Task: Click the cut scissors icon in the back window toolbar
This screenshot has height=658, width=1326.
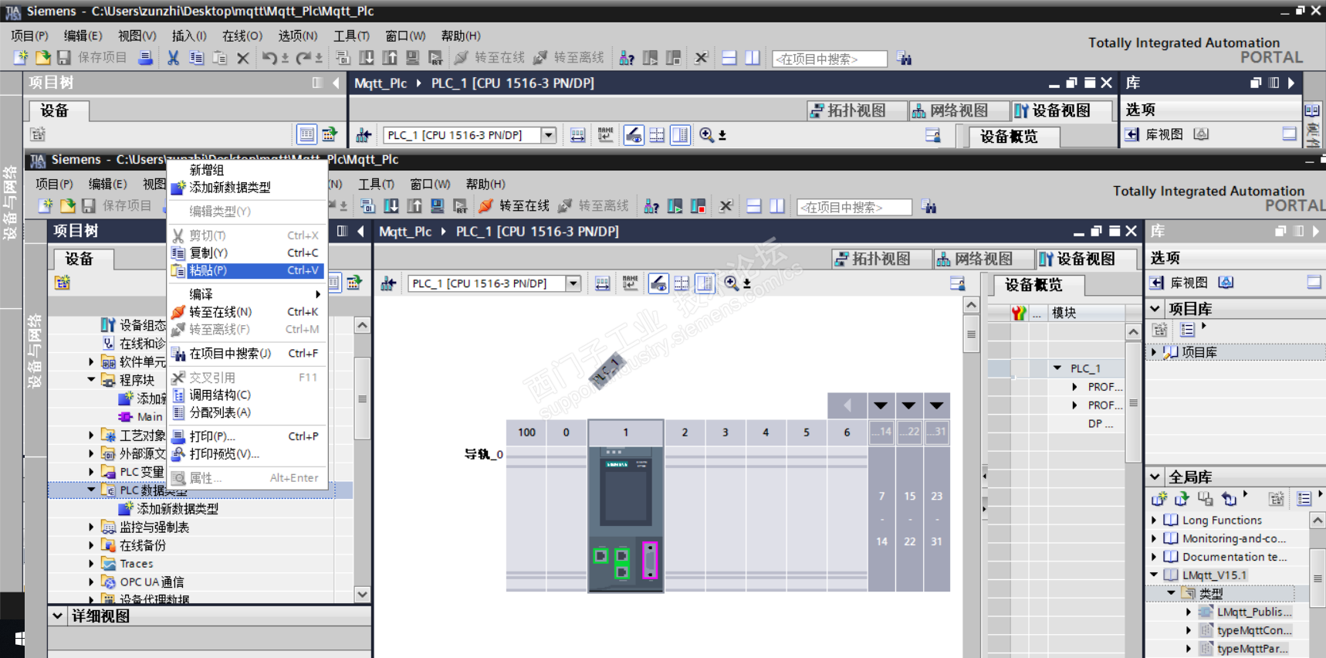Action: [x=174, y=58]
